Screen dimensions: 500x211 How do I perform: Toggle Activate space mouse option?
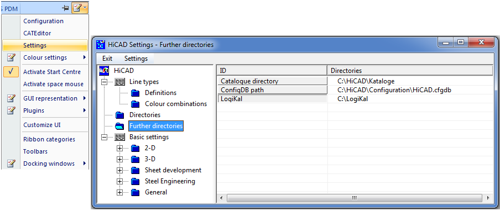tap(53, 84)
